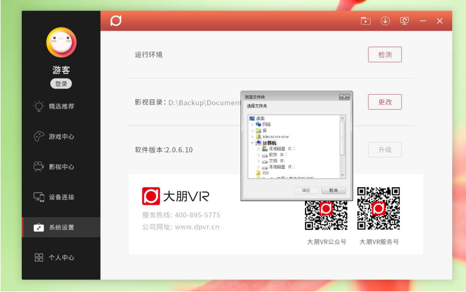Viewport: 466px width, 292px height.
Task: Click the 大朋VR公众号 QR code
Action: pyautogui.click(x=326, y=208)
